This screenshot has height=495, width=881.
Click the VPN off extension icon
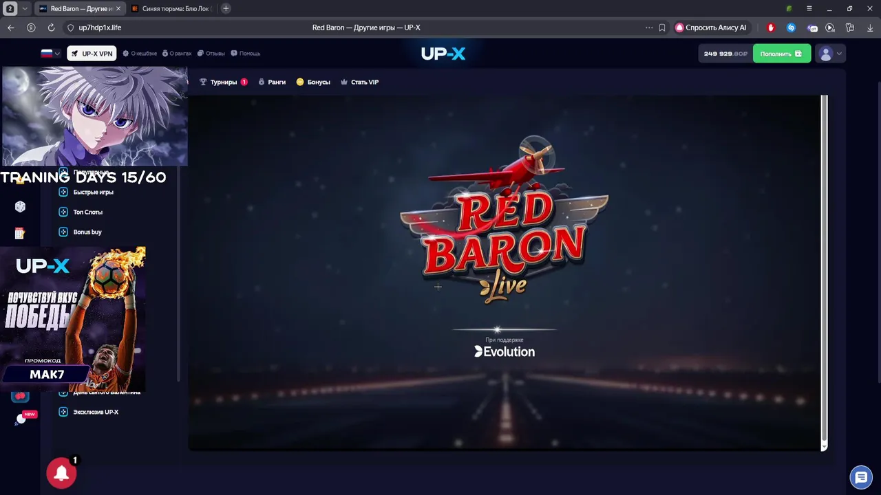click(812, 27)
